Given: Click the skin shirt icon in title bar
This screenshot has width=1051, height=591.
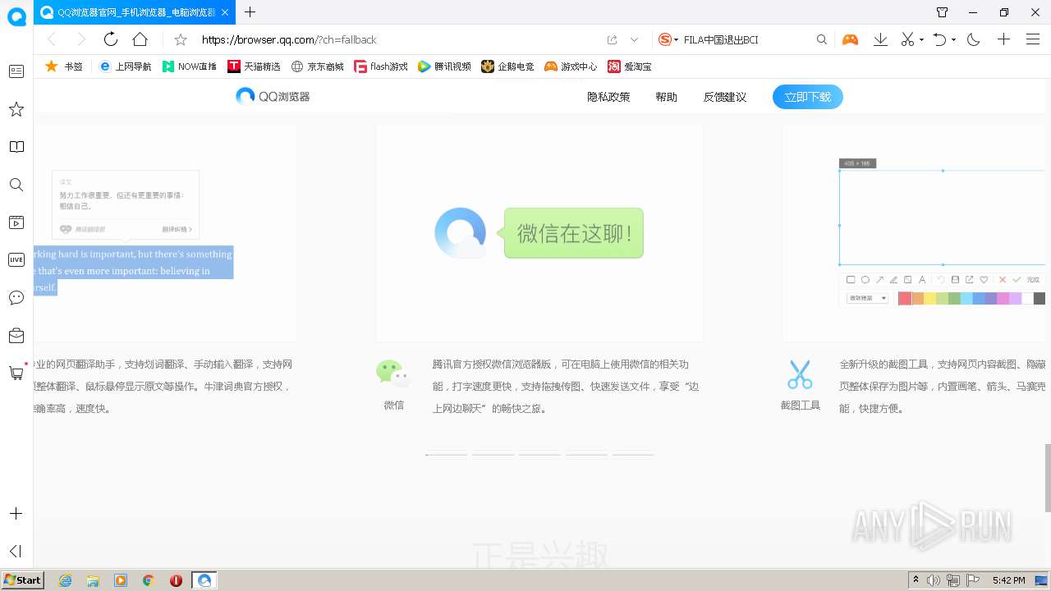Looking at the screenshot, I should pos(942,12).
